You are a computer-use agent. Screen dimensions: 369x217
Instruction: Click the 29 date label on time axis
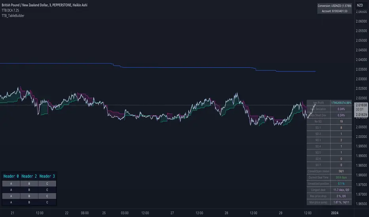[x=281, y=213]
